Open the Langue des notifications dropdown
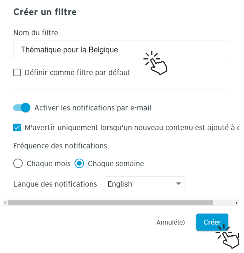The height and width of the screenshot is (253, 244). click(145, 184)
